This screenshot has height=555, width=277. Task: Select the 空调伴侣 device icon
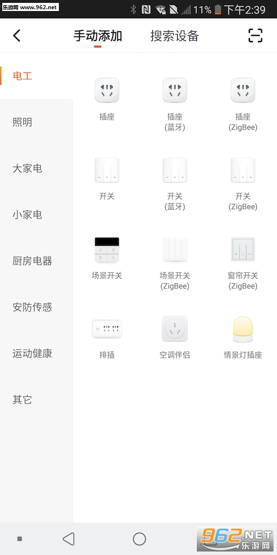[175, 329]
